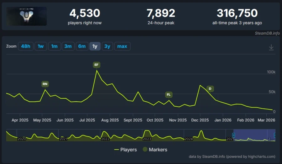Switch chart zoom to 3m
Screen dimensions: 282x164
(x=68, y=46)
